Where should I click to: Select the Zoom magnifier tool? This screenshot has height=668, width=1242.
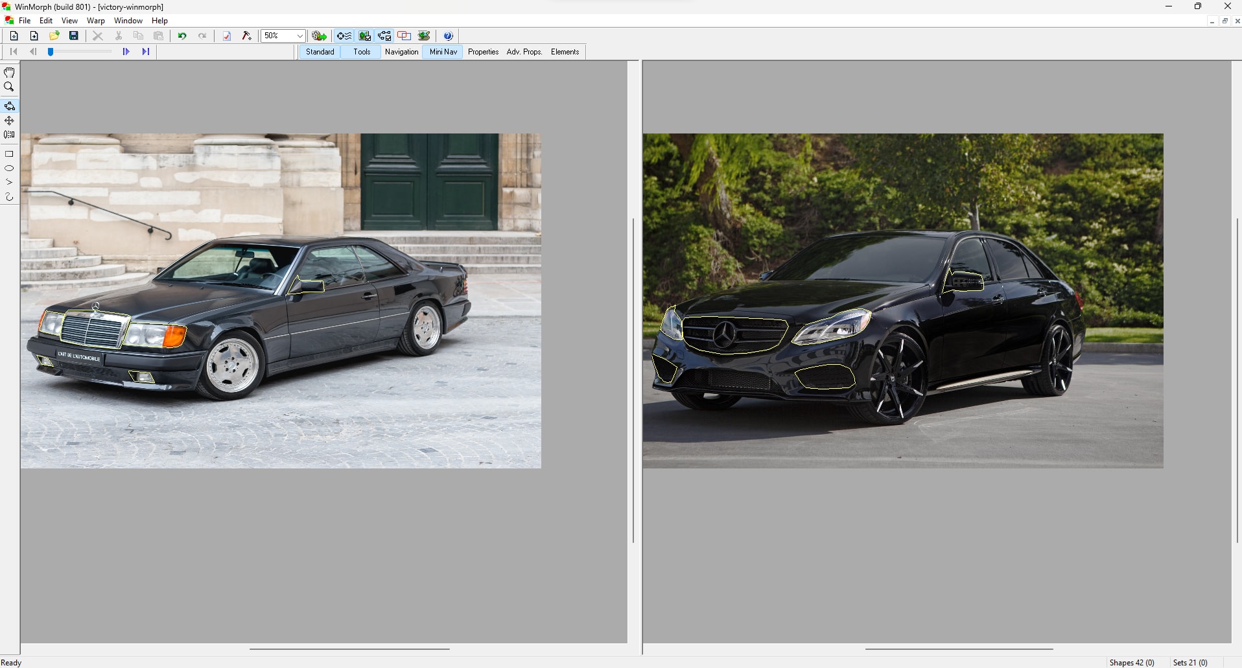tap(9, 87)
